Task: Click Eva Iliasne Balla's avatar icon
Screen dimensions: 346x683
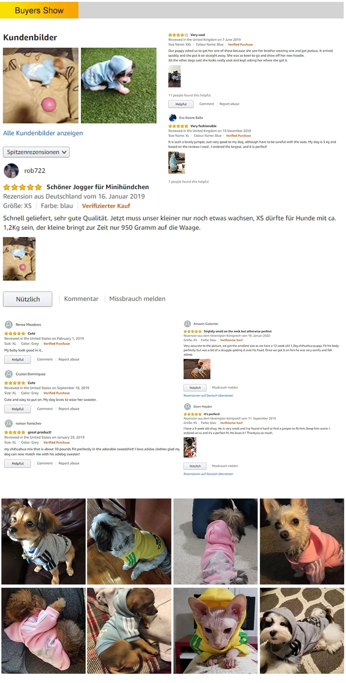Action: (173, 117)
